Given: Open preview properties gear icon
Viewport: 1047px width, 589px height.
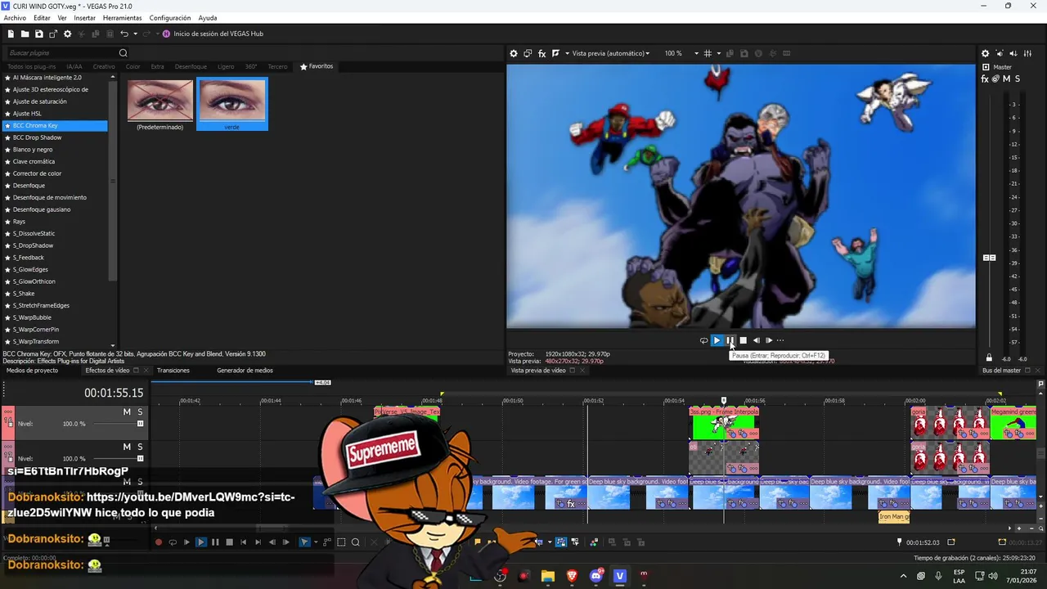Looking at the screenshot, I should coord(514,53).
